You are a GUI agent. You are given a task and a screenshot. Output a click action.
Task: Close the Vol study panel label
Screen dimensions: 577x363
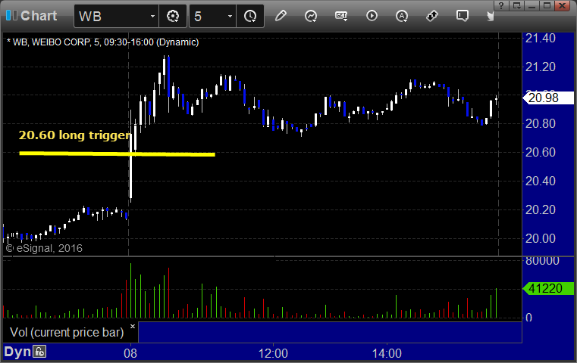pos(133,326)
